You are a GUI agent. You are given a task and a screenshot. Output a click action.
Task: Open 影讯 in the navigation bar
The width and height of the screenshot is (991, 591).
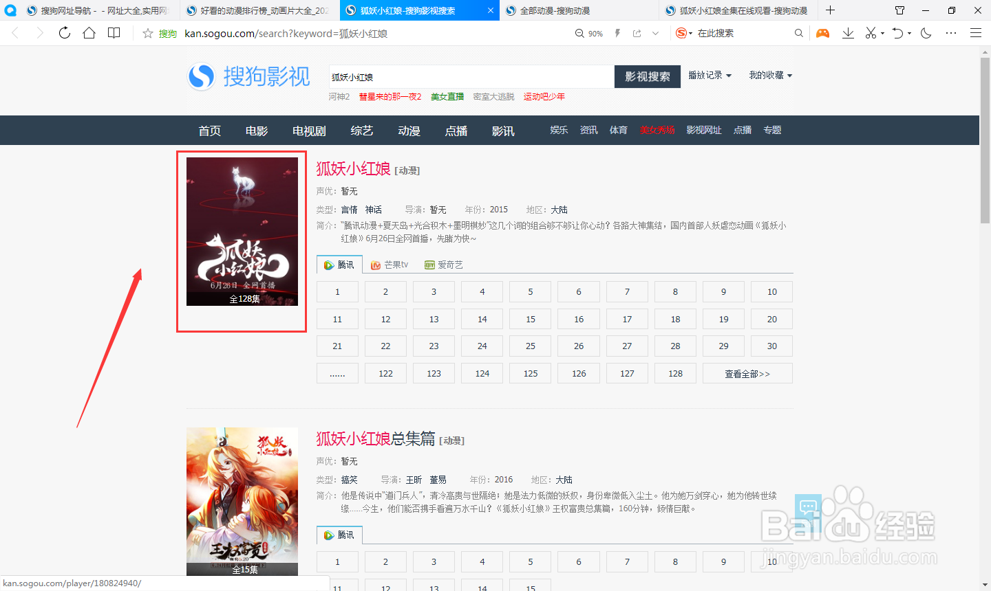(503, 131)
